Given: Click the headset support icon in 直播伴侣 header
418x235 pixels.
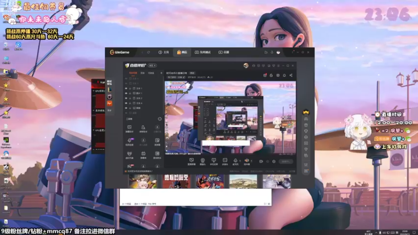Looking at the screenshot, I should click(x=253, y=66).
